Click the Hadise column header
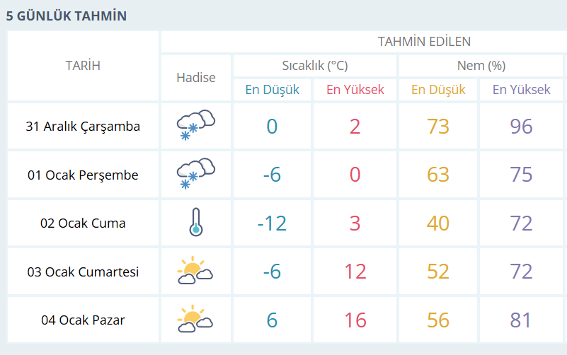 click(196, 78)
